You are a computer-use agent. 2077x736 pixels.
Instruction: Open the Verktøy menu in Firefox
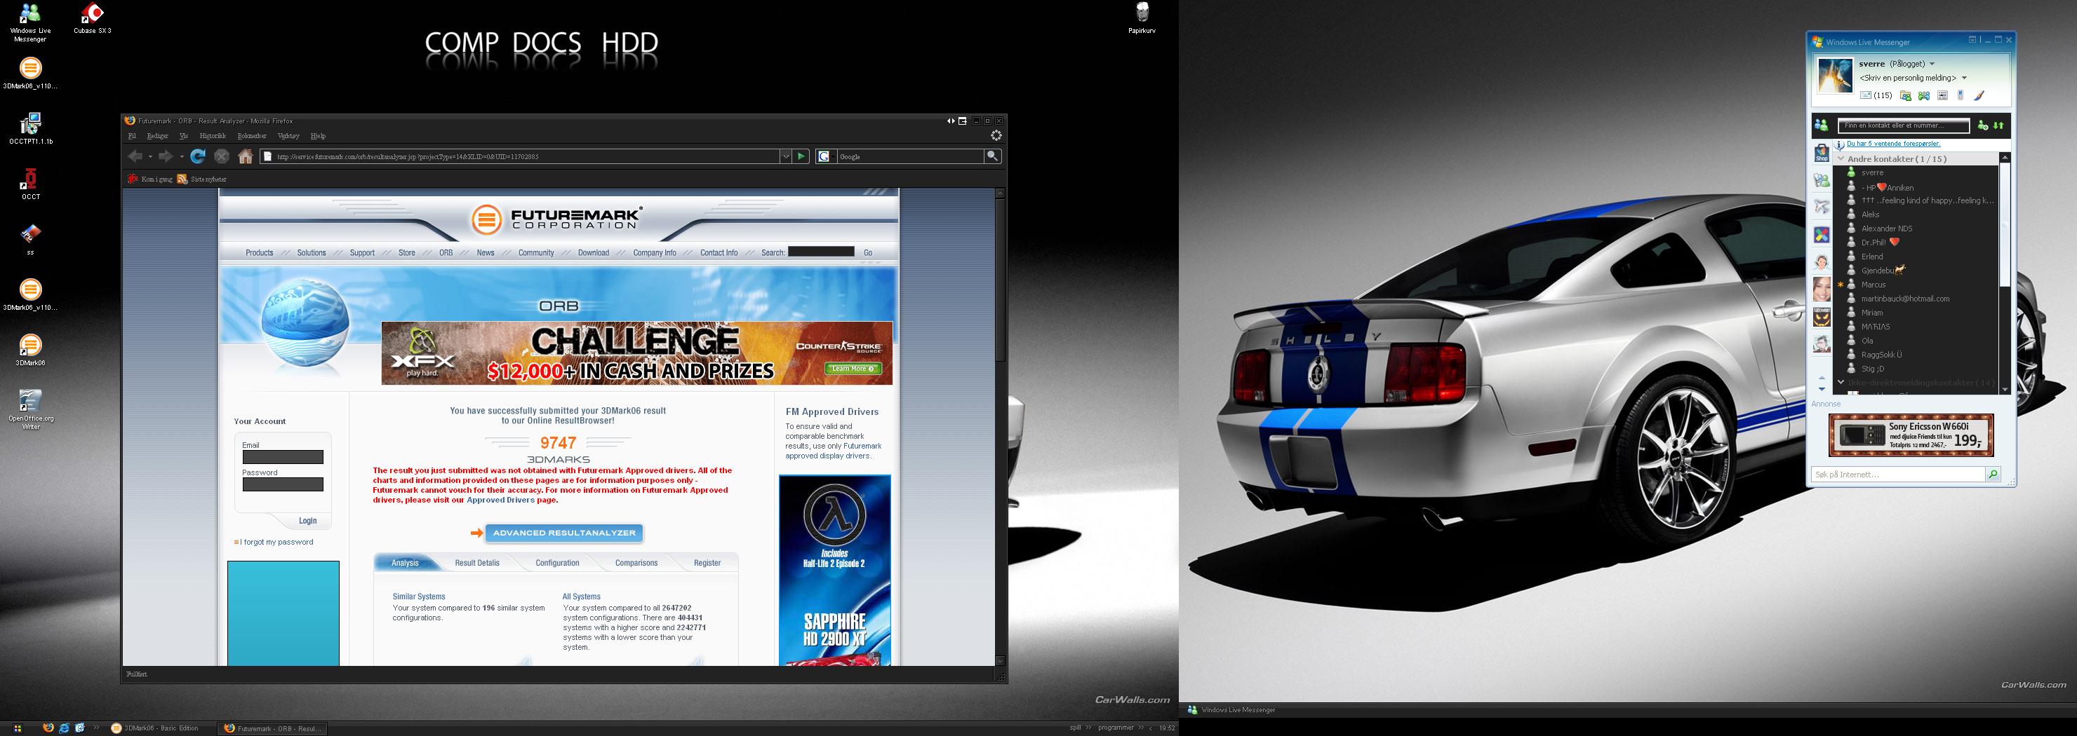(288, 136)
